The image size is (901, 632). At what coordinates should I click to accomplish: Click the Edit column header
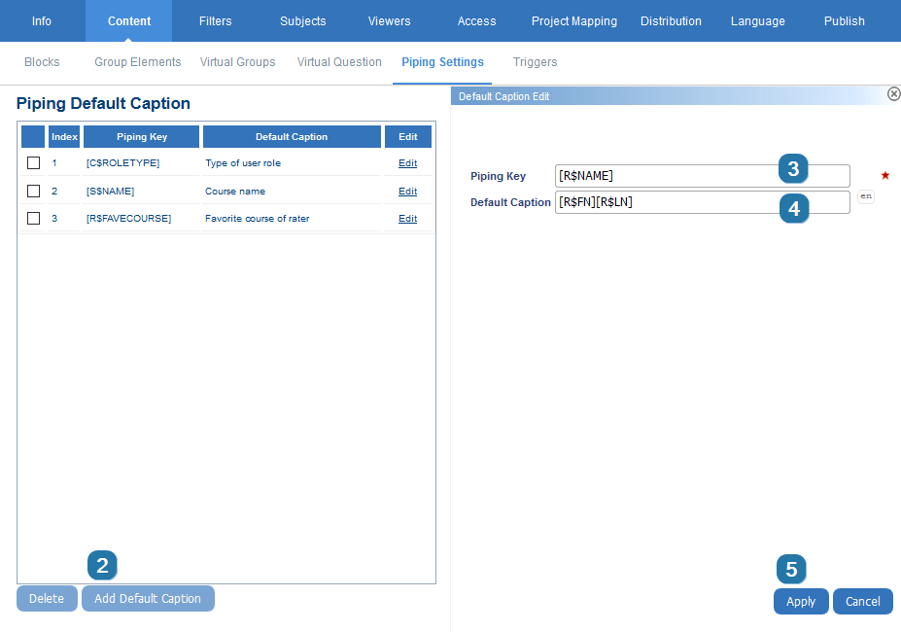tap(407, 137)
